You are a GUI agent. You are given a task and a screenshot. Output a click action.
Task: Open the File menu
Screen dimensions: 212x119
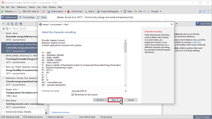[3, 7]
